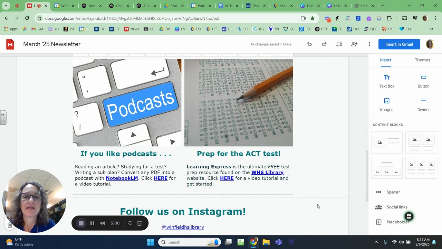Viewport: 442px width, 249px height.
Task: Click the March '25 Newsletter title
Action: pos(52,44)
